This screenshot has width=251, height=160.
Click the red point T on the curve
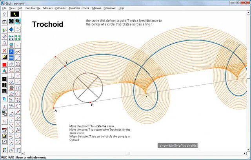pos(65,66)
